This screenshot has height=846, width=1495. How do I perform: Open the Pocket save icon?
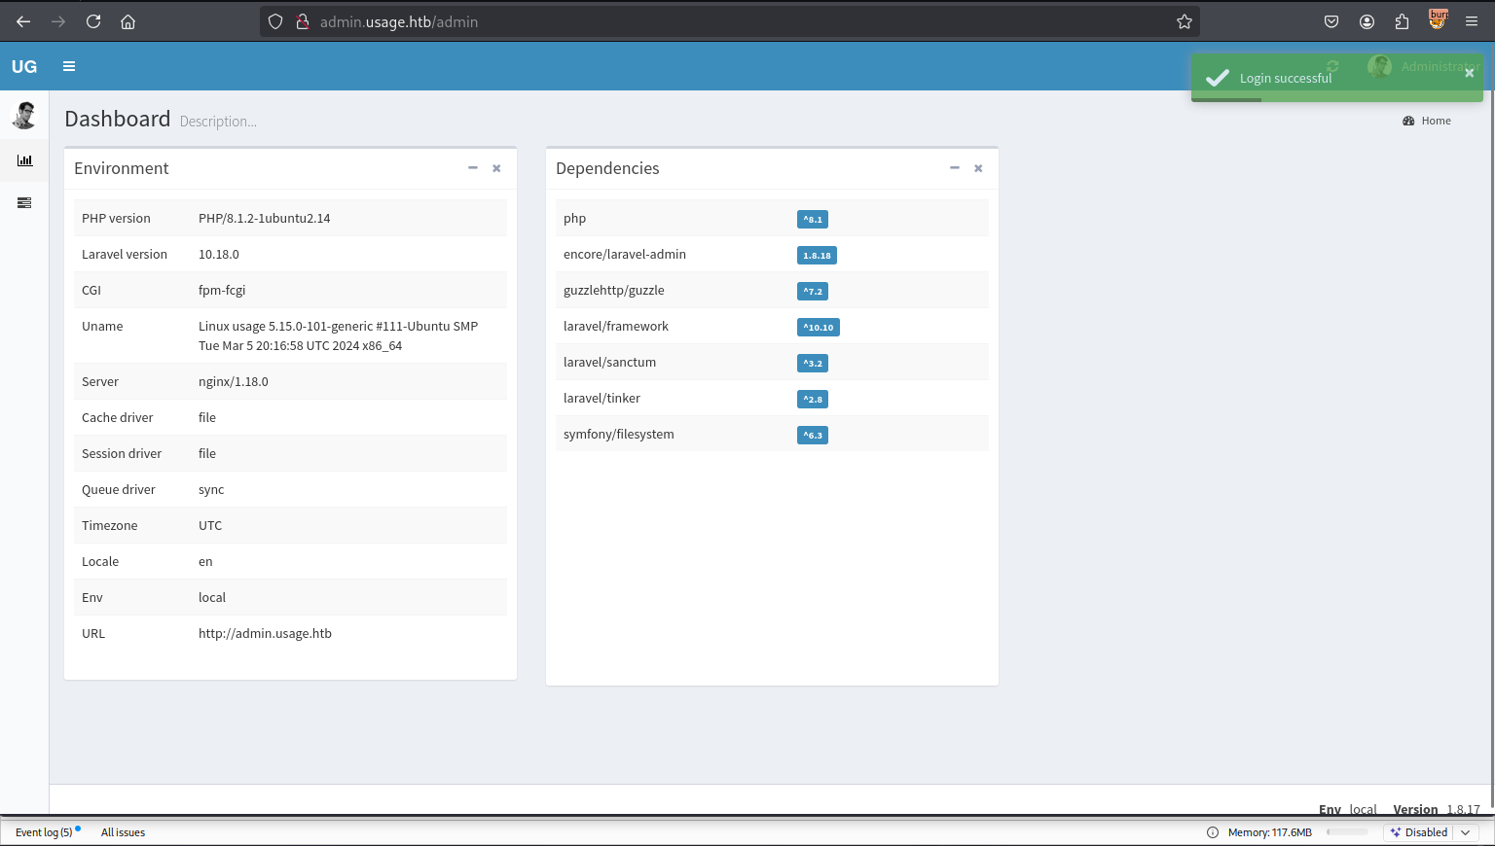pyautogui.click(x=1331, y=21)
